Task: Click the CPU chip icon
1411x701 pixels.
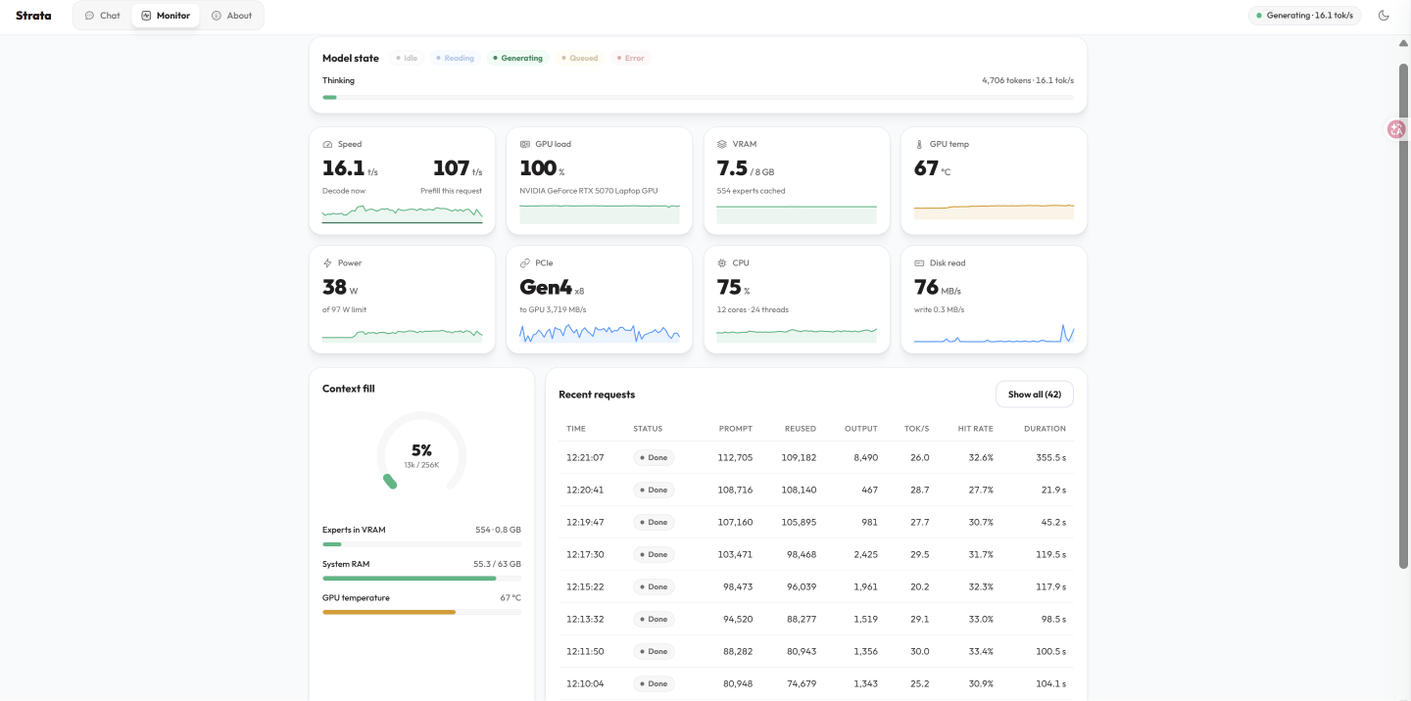Action: 722,263
